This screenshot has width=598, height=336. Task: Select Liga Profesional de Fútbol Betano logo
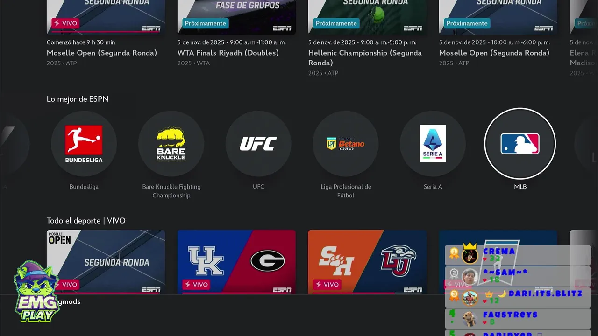click(x=346, y=144)
